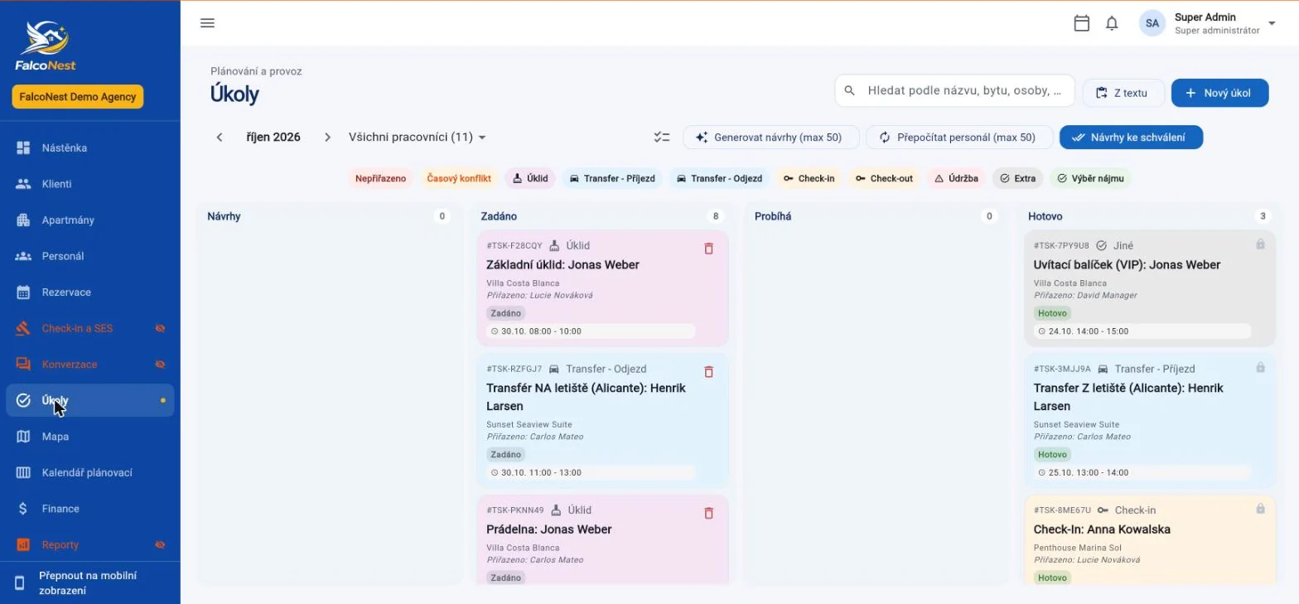Open Finance in the sidebar
This screenshot has height=604, width=1299.
(x=90, y=509)
